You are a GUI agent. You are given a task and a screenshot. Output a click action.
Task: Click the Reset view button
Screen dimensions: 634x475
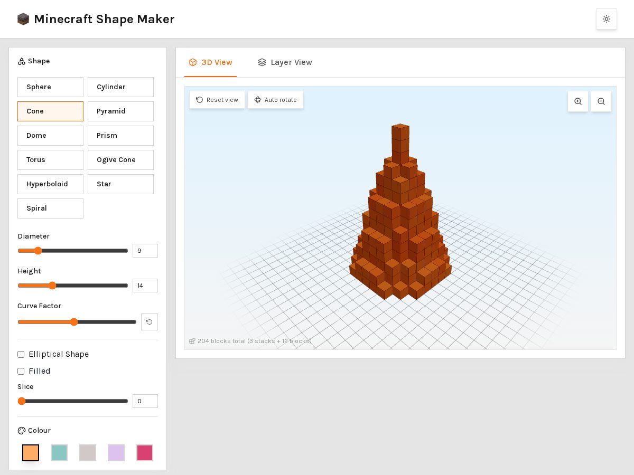click(217, 100)
